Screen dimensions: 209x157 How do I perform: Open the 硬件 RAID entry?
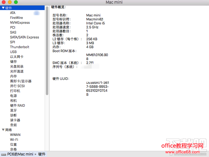[17, 105]
